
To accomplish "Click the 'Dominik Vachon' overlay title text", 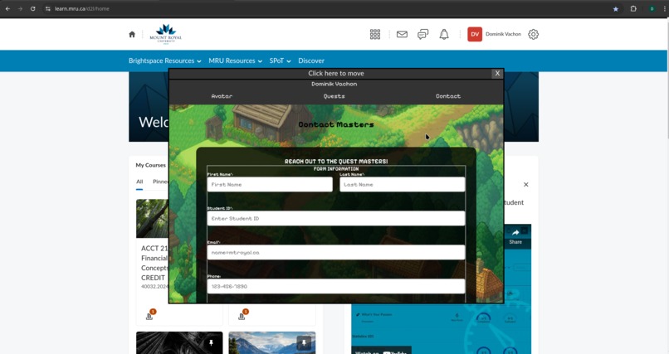I will (x=334, y=84).
